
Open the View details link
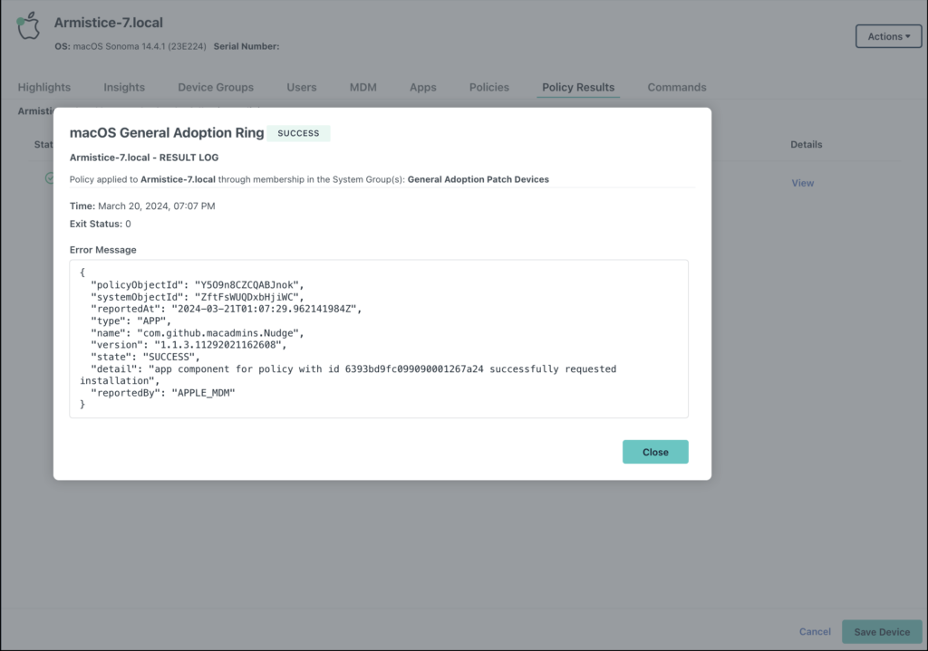point(802,182)
